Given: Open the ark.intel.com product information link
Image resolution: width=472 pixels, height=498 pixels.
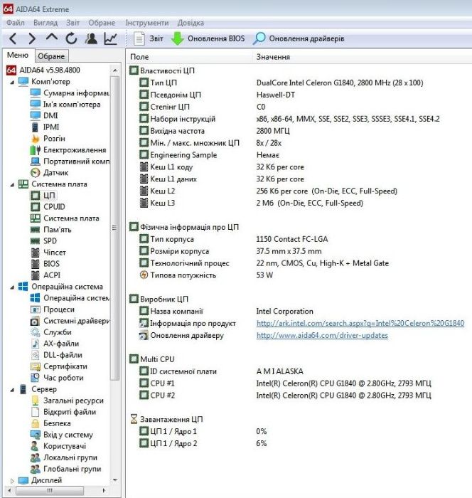Looking at the screenshot, I should click(x=360, y=323).
